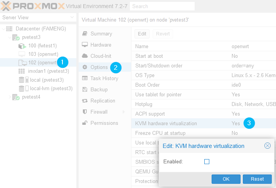Viewport: 276px width, 188px height.
Task: Click the Edit button
Action: pos(142,34)
